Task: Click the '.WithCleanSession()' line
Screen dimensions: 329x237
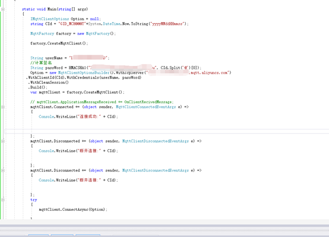Action: [x=48, y=83]
